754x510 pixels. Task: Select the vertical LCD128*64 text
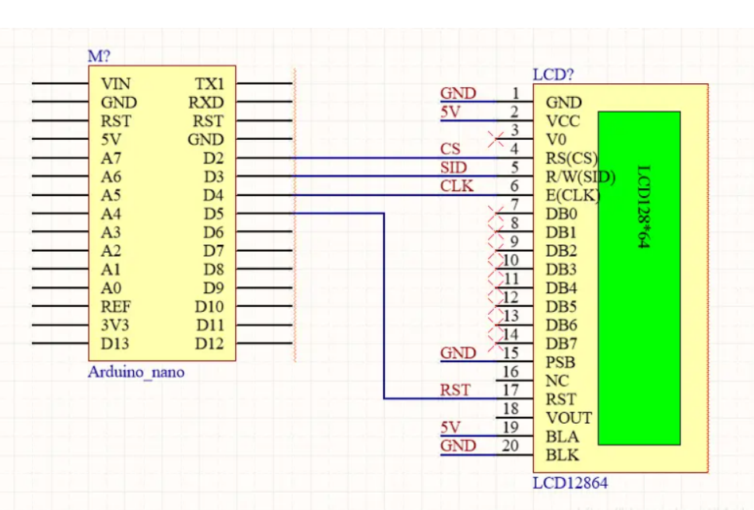(x=644, y=207)
